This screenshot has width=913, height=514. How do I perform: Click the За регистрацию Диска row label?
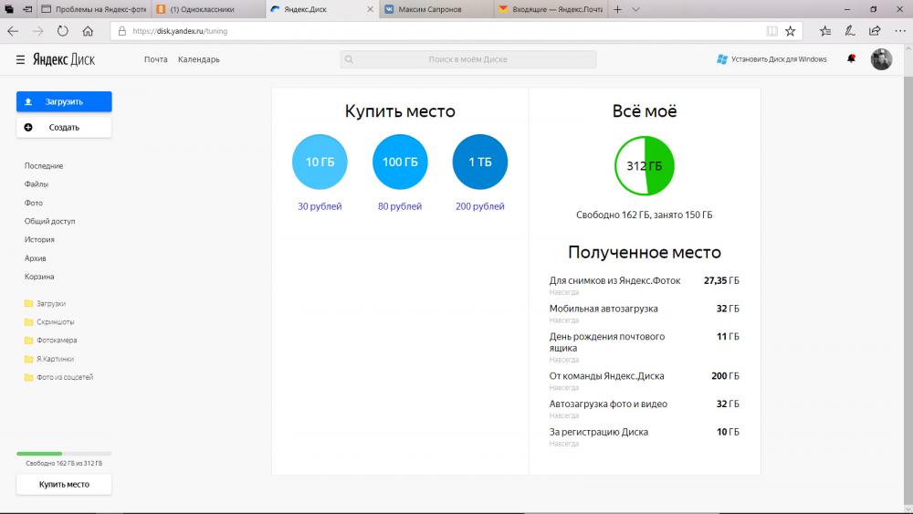pyautogui.click(x=599, y=432)
